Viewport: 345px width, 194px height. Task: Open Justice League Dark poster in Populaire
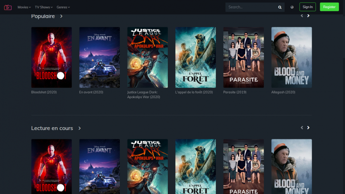[148, 57]
